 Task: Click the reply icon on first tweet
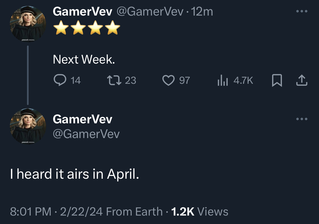[x=60, y=80]
